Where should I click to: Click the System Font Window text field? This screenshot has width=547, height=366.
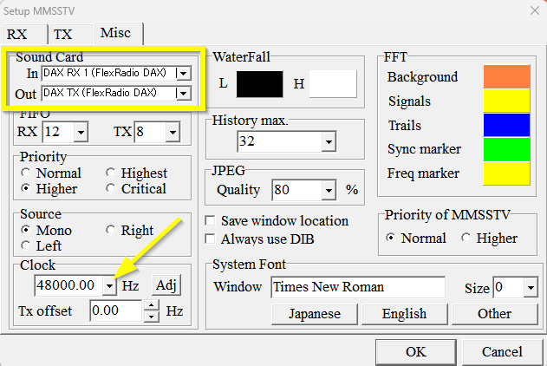tap(357, 287)
